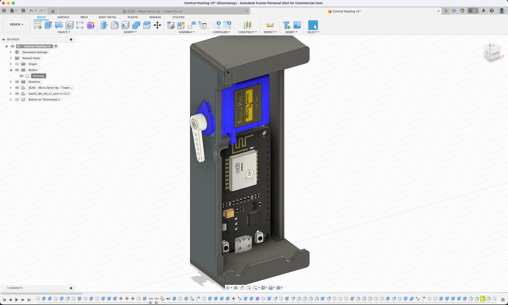Show the Origin folder

click(x=17, y=64)
